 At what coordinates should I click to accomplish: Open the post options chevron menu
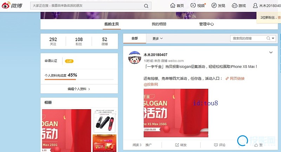click(x=271, y=53)
